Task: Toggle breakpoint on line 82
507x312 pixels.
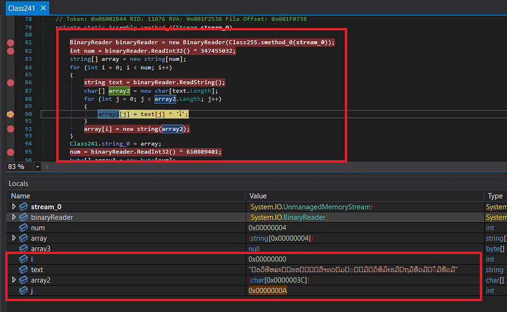Action: pos(10,51)
